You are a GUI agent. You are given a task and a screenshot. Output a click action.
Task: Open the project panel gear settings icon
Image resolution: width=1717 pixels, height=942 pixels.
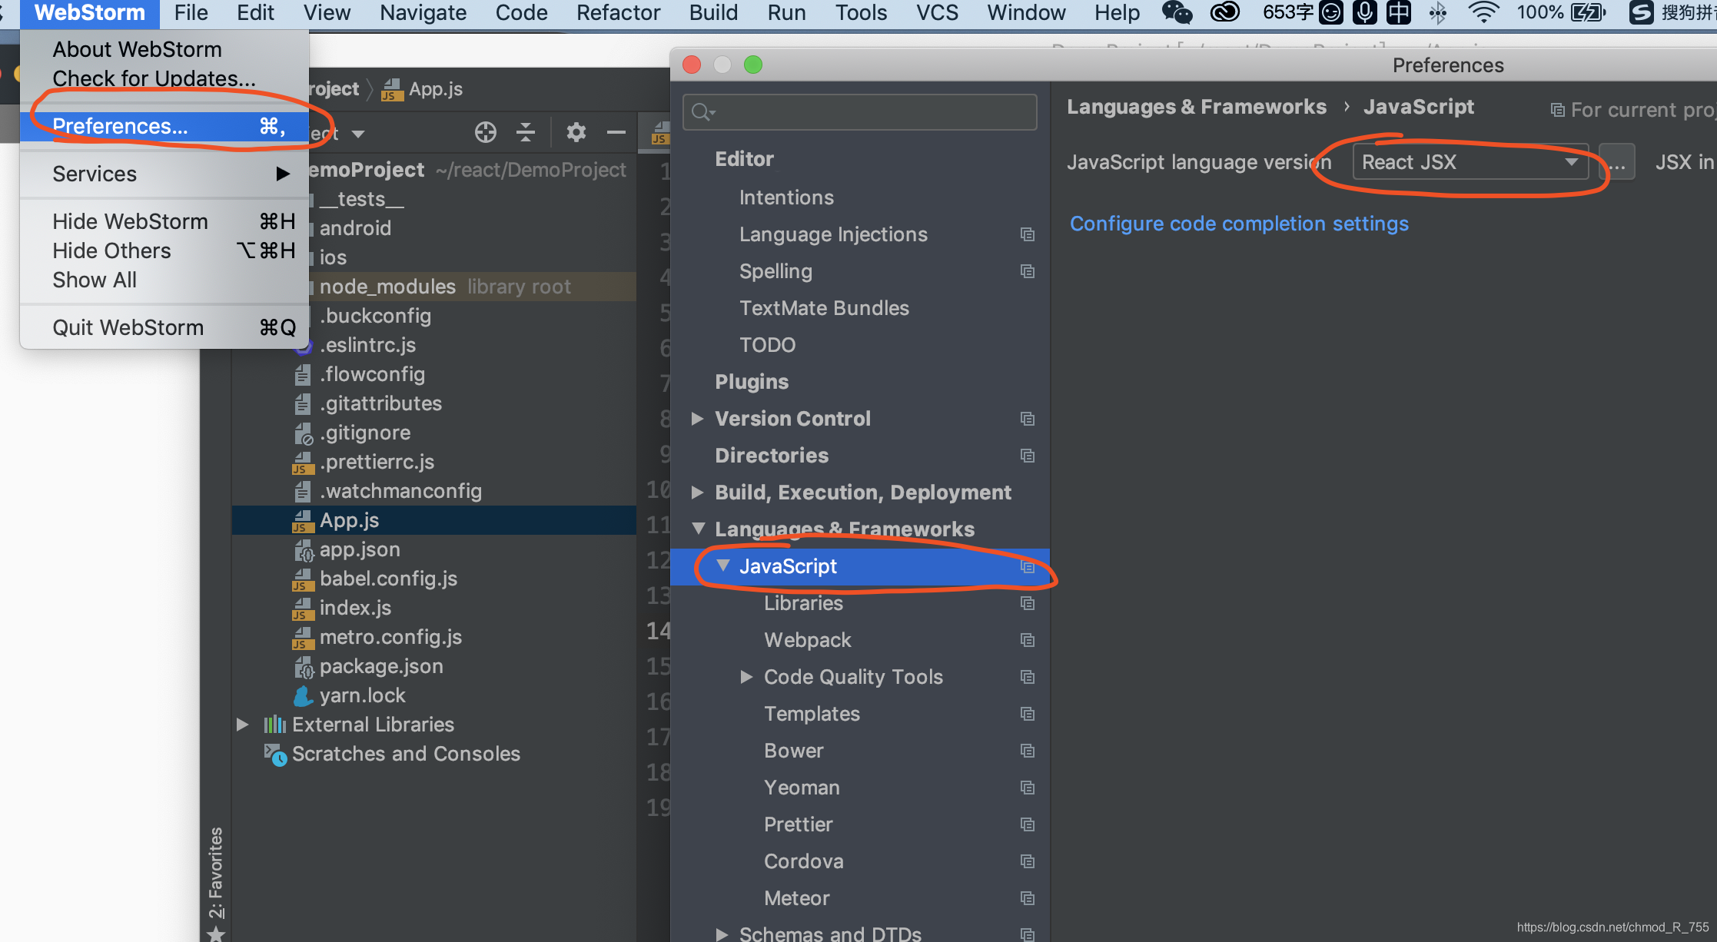576,132
